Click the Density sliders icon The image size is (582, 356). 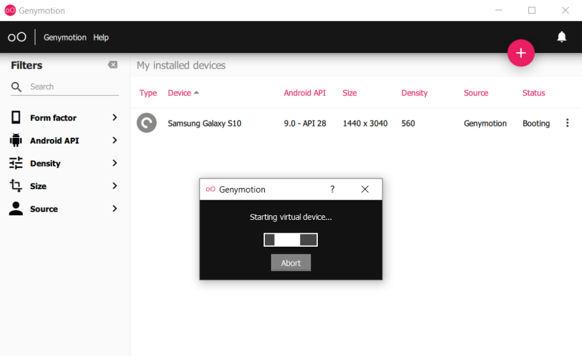click(16, 163)
